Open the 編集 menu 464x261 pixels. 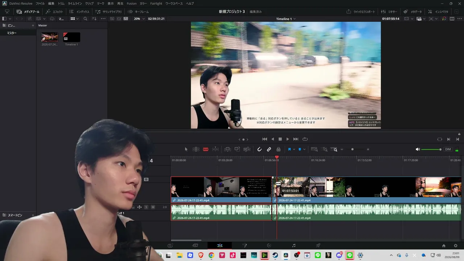tap(51, 3)
